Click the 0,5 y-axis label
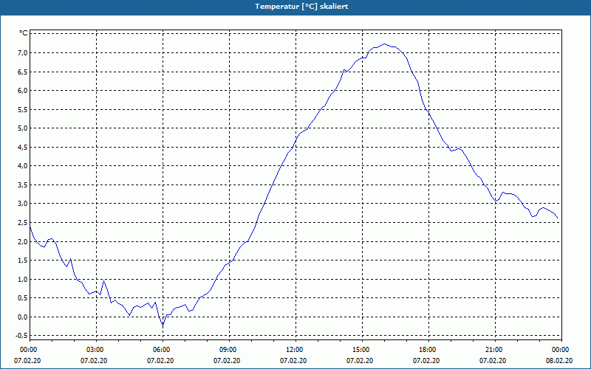This screenshot has width=591, height=369. point(23,298)
